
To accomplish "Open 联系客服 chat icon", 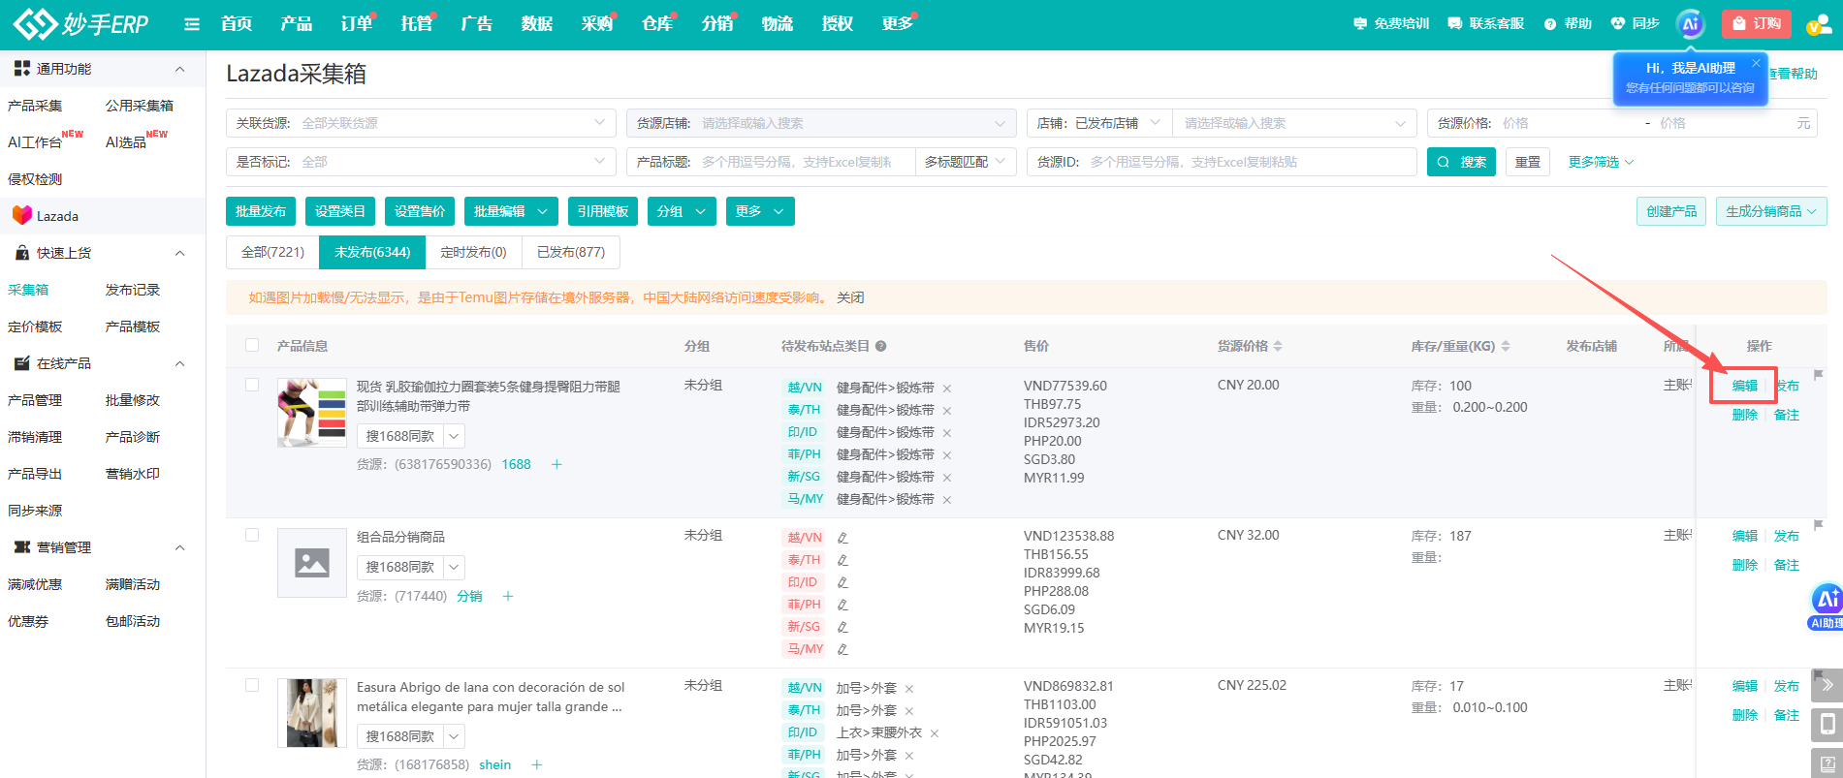I will (x=1454, y=23).
